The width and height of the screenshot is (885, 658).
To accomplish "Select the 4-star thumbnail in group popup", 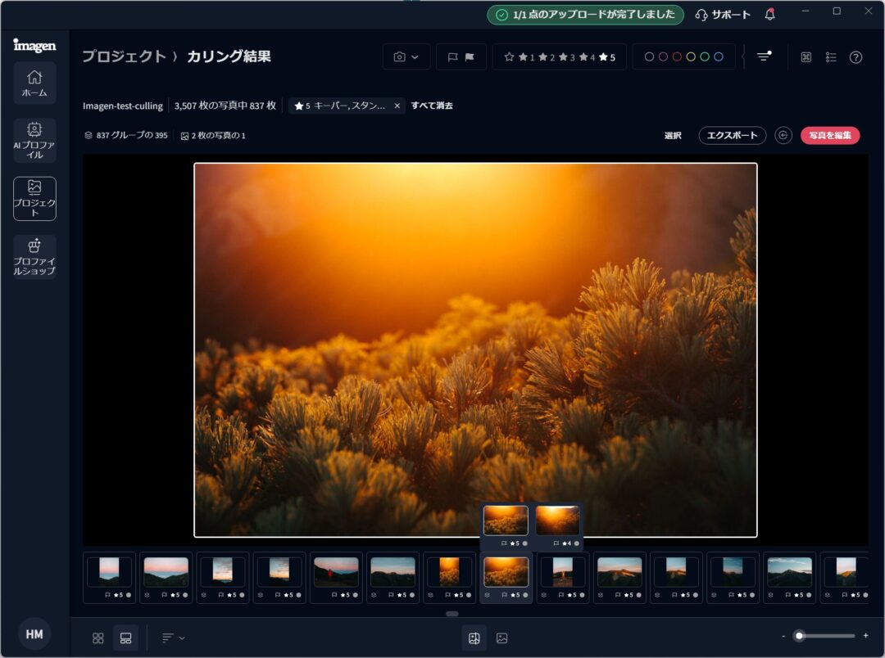I will coord(557,521).
